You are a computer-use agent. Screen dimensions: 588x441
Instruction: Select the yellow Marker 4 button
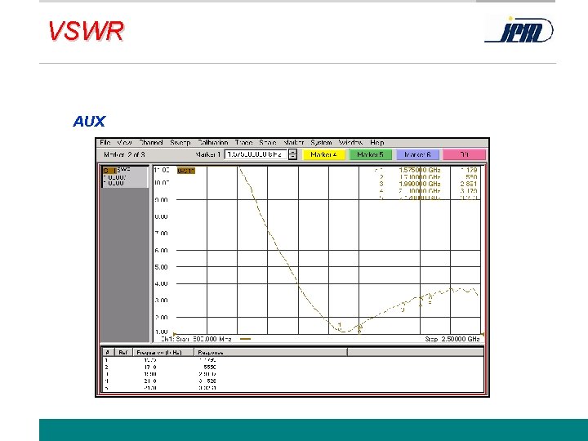323,154
